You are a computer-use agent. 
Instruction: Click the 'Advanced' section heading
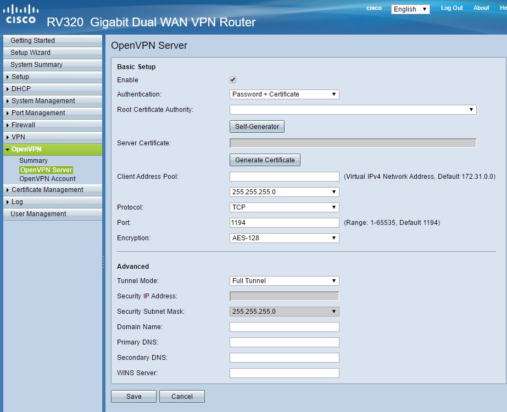[x=133, y=267]
